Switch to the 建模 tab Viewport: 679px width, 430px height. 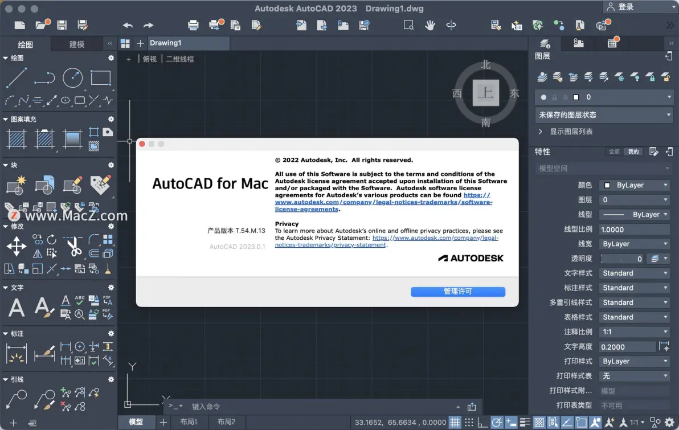tap(77, 44)
